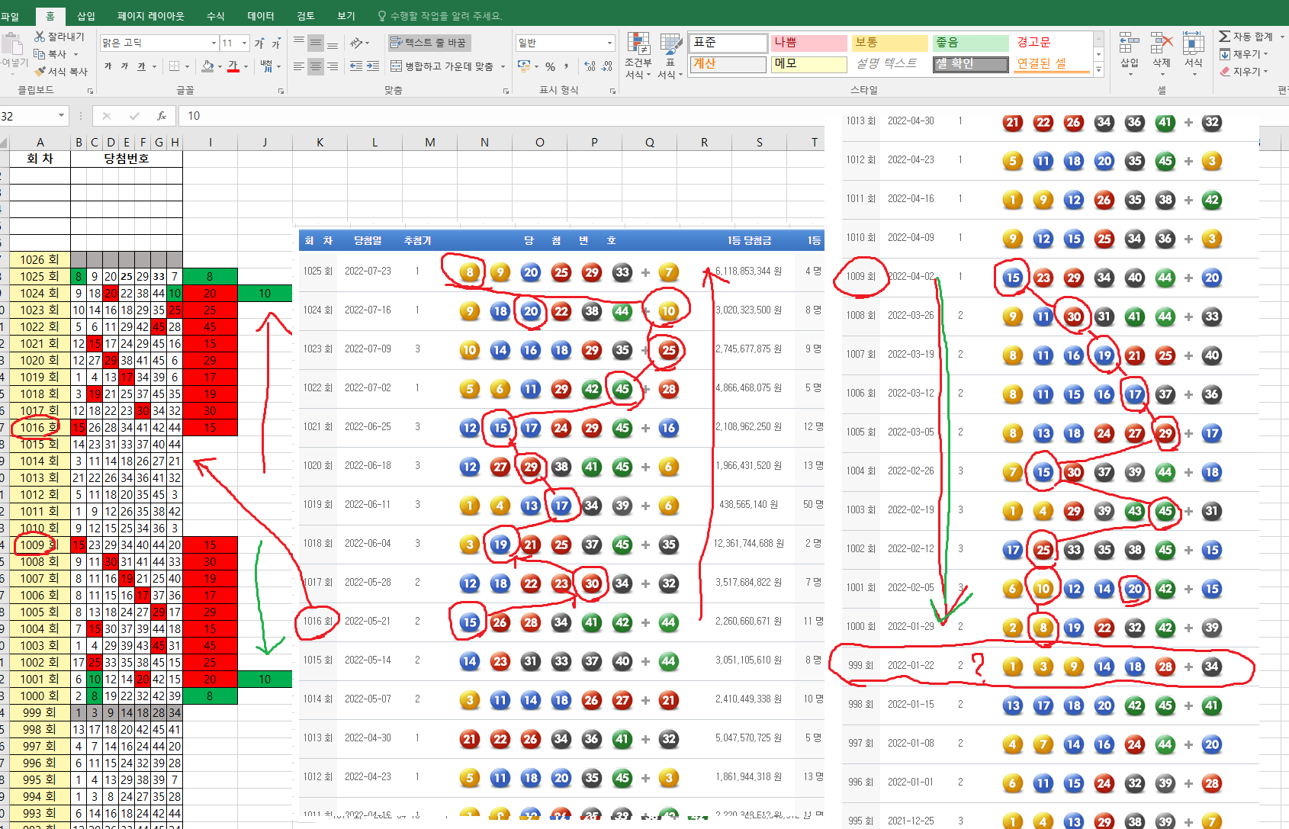Click the Format Painter (서식 복사) brush
1289x829 pixels.
40,72
